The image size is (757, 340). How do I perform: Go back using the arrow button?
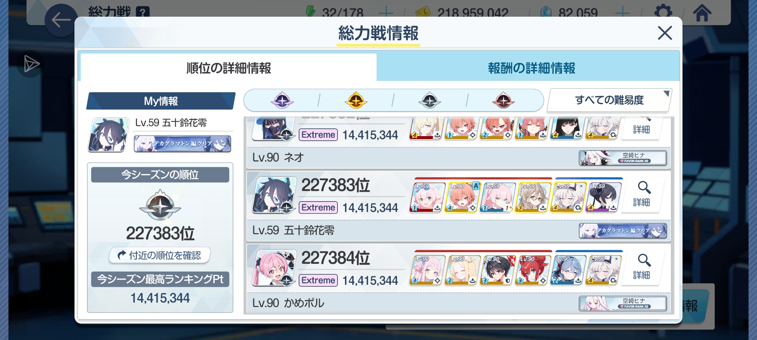coord(61,20)
